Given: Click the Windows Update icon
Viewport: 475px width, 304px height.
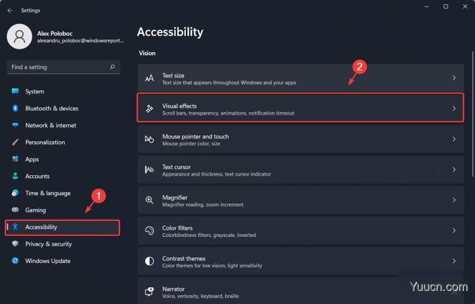Looking at the screenshot, I should click(15, 261).
